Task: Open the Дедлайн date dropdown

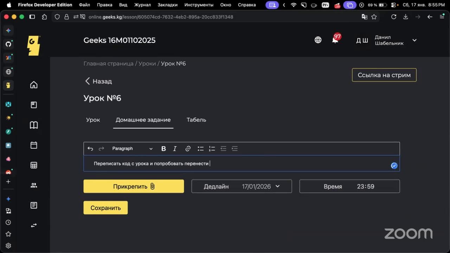Action: point(242,186)
